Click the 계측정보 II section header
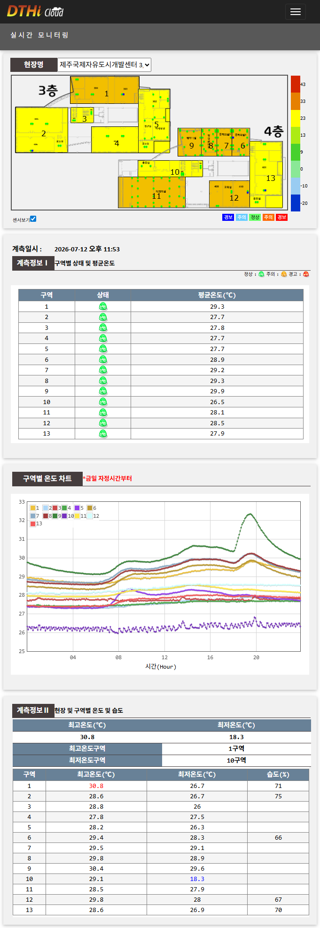The image size is (320, 928). [32, 710]
